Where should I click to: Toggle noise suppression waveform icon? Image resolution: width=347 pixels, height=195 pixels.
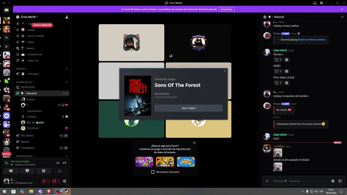point(58,163)
